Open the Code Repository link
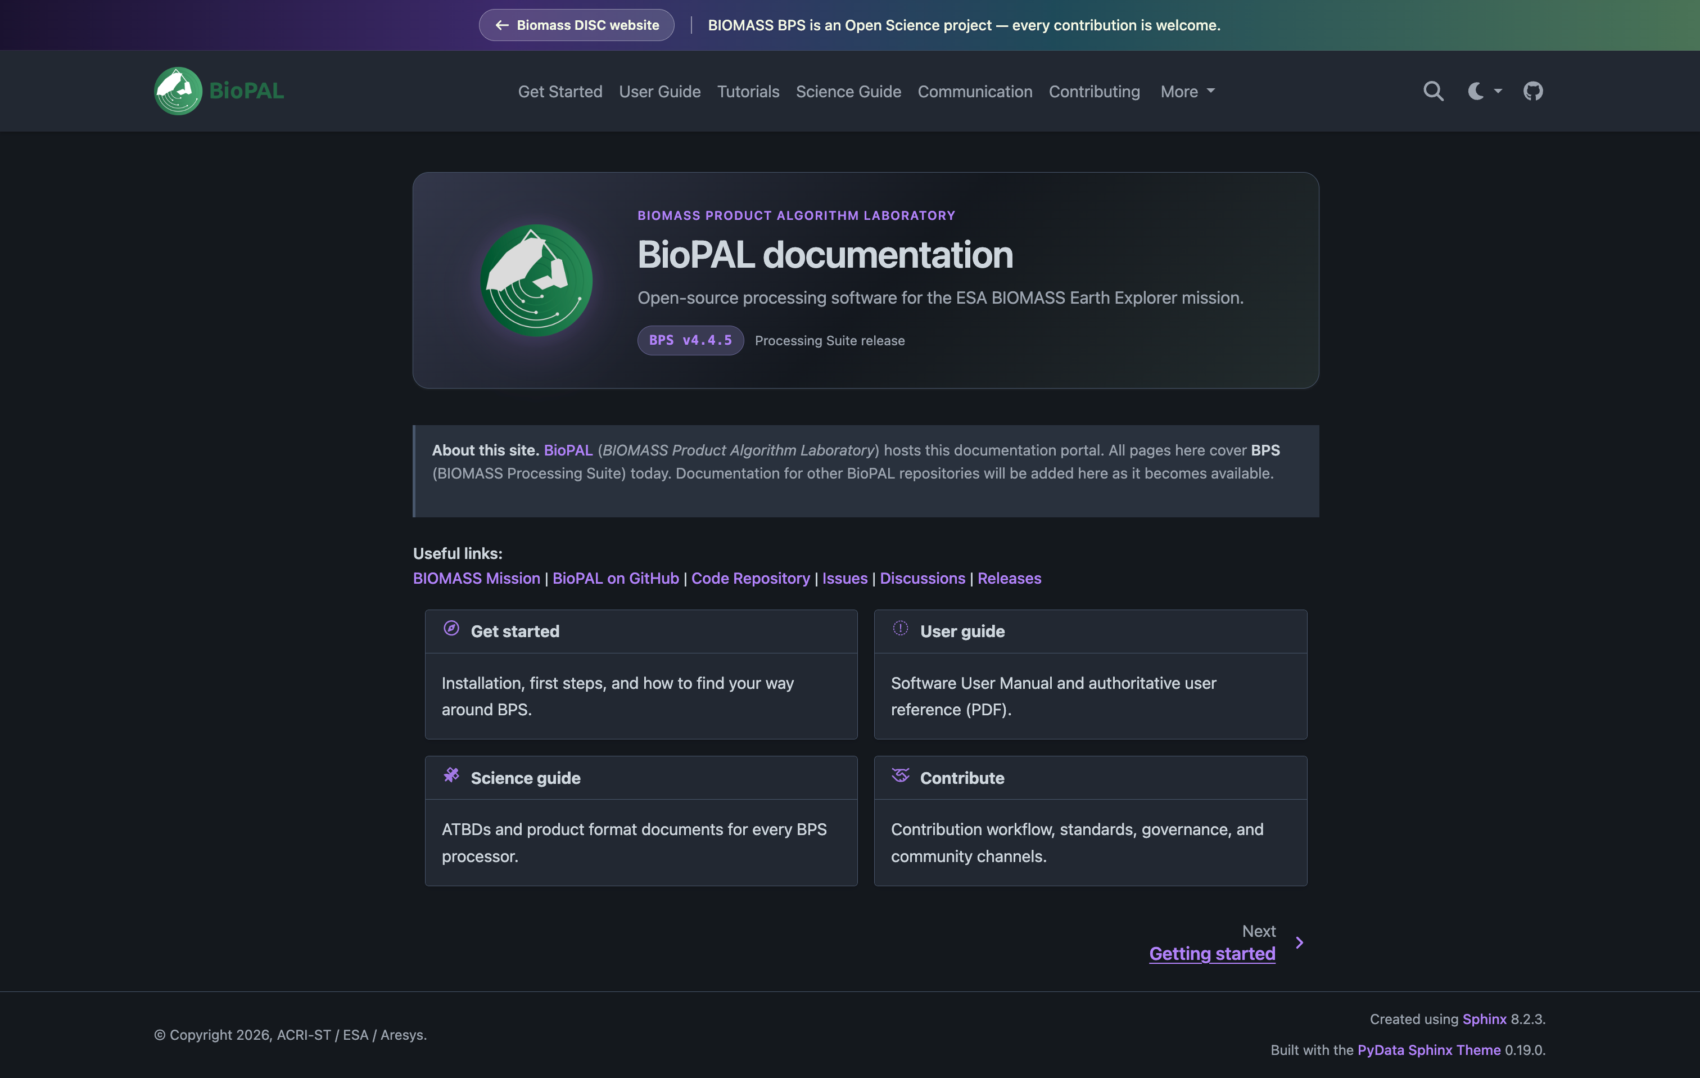 point(750,579)
